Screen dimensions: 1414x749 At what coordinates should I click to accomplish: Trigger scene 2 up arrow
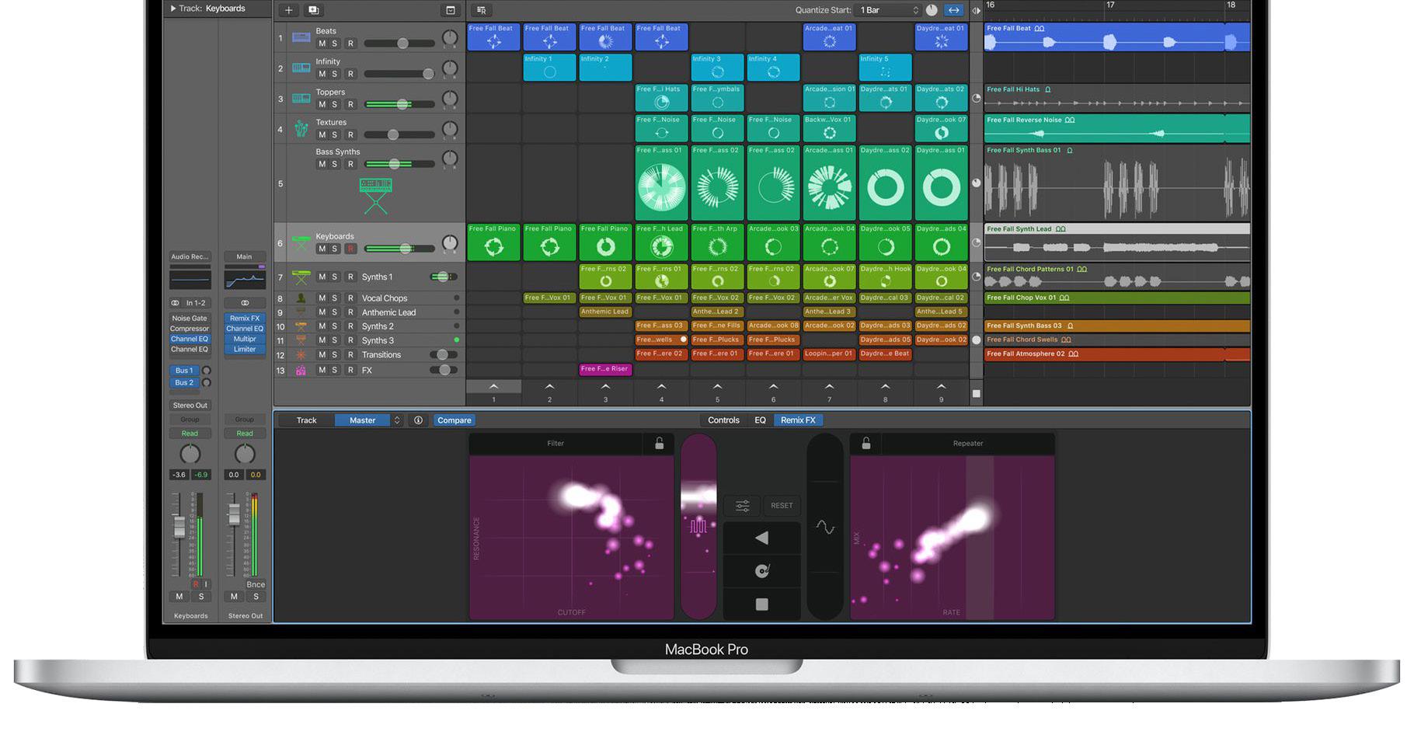549,386
